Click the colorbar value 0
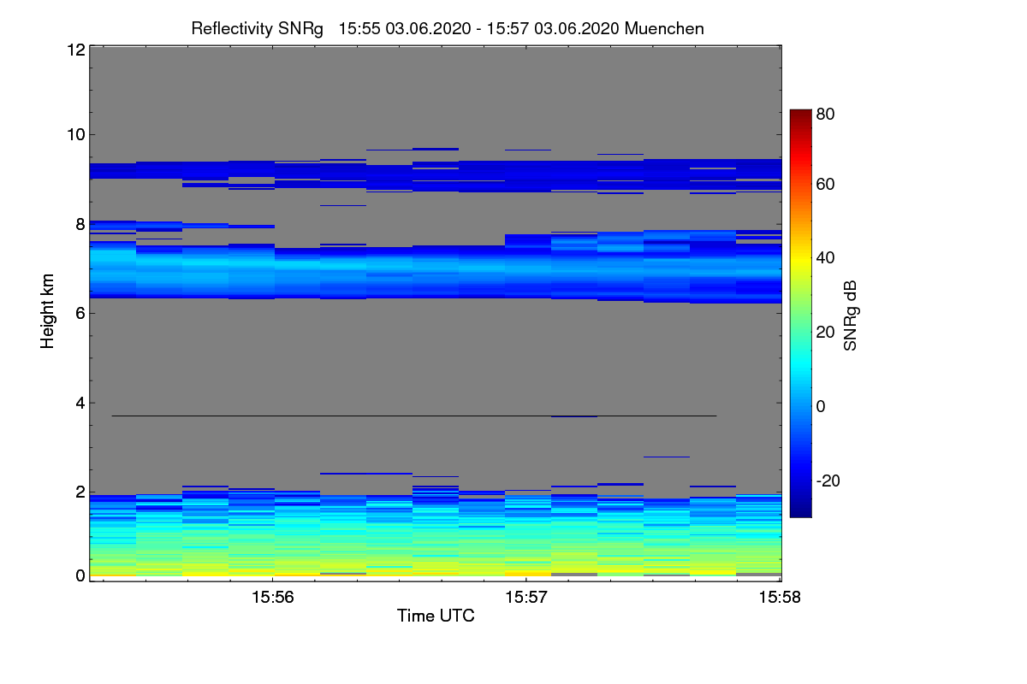The image size is (1027, 684). click(822, 406)
